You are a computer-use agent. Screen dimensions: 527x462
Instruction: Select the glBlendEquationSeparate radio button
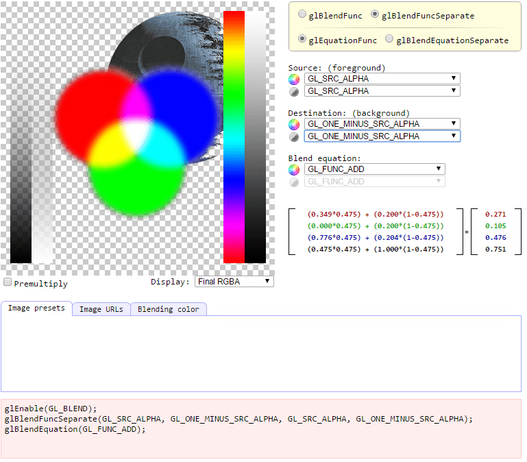[389, 38]
